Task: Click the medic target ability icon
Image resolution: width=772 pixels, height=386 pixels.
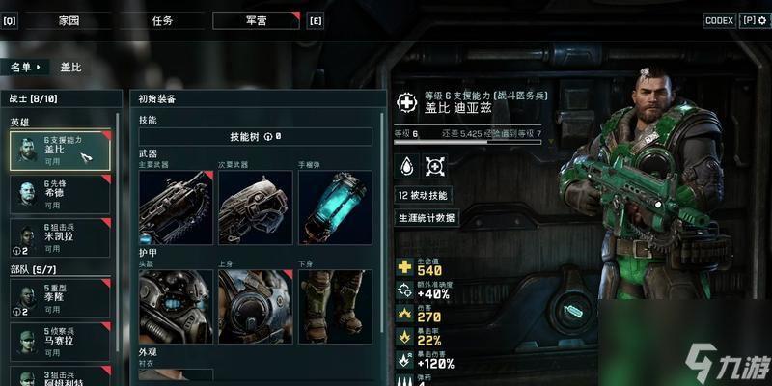Action: coord(435,166)
